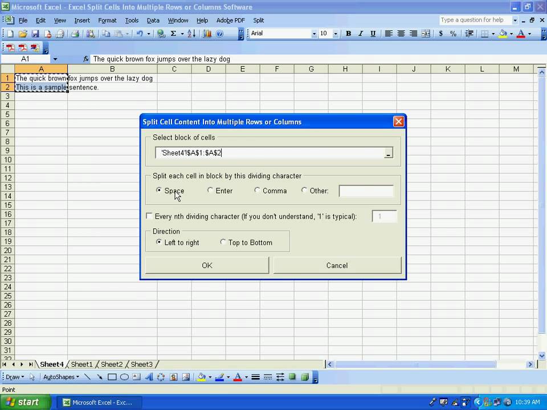Click the Windows Start button
This screenshot has height=410, width=547.
coord(25,403)
